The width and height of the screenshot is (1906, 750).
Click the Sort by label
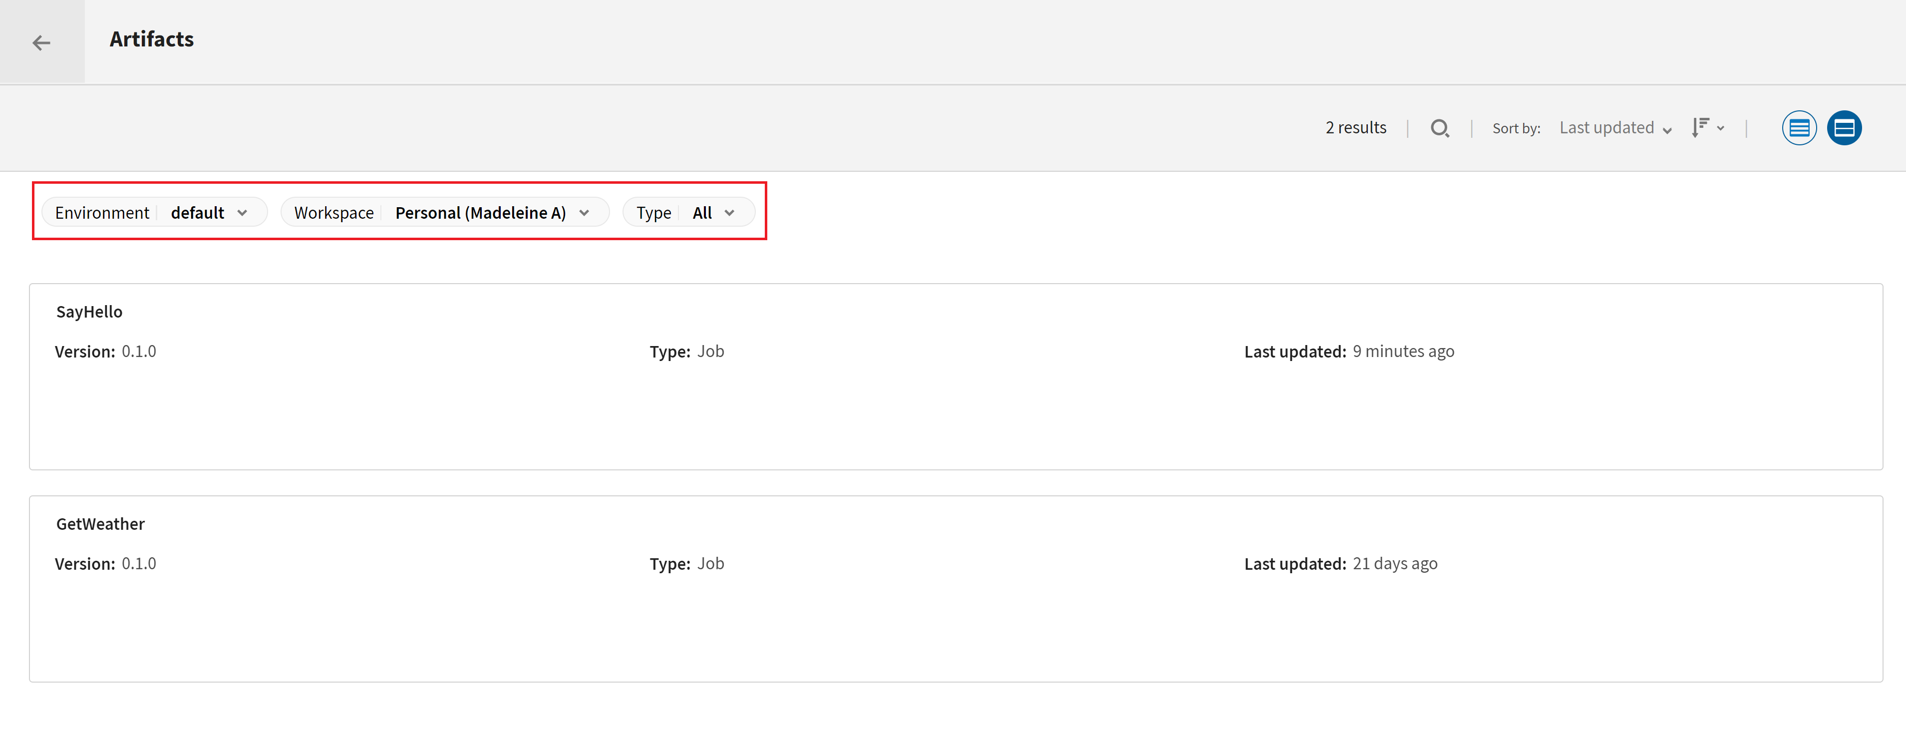(1516, 129)
